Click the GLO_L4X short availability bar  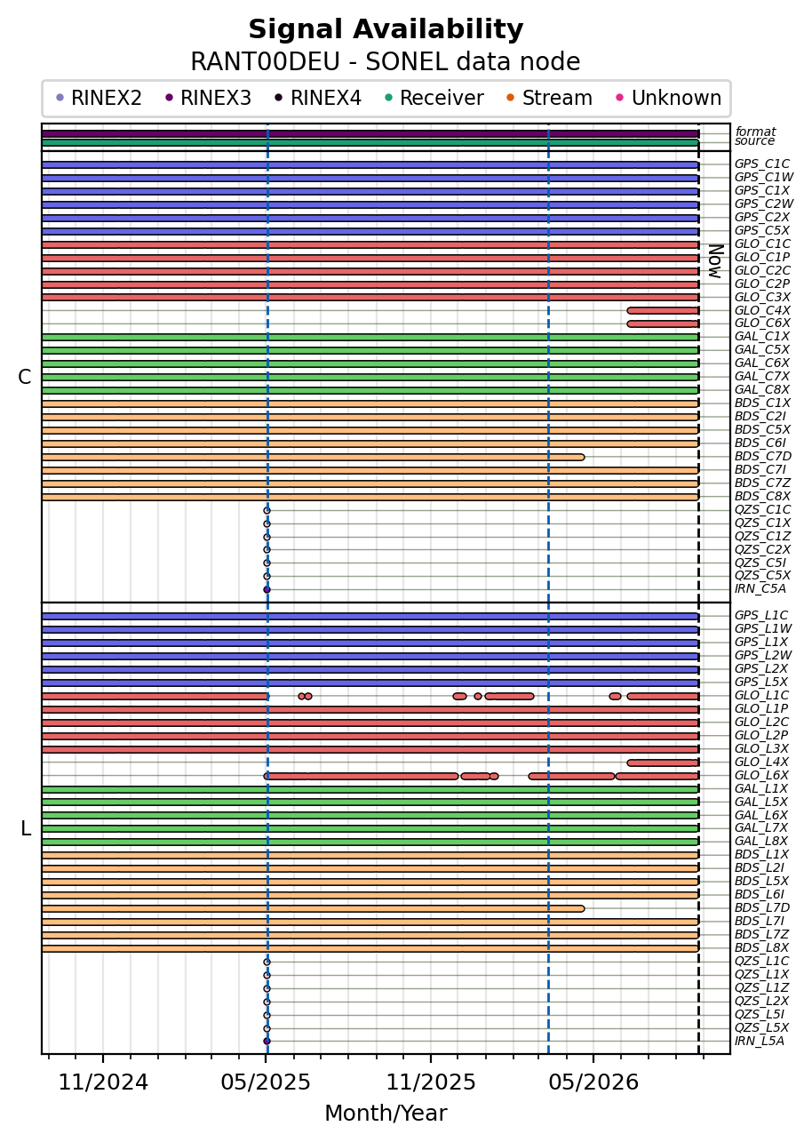point(663,763)
